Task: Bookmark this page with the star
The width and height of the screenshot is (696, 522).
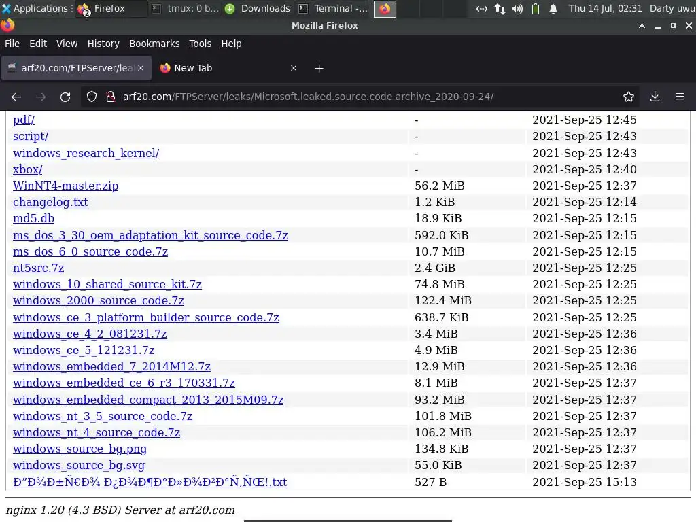Action: 629,97
